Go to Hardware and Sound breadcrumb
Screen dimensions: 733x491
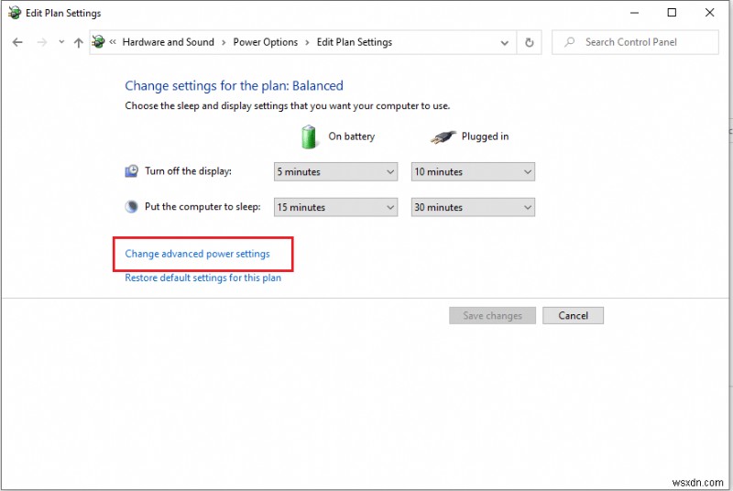(x=168, y=42)
